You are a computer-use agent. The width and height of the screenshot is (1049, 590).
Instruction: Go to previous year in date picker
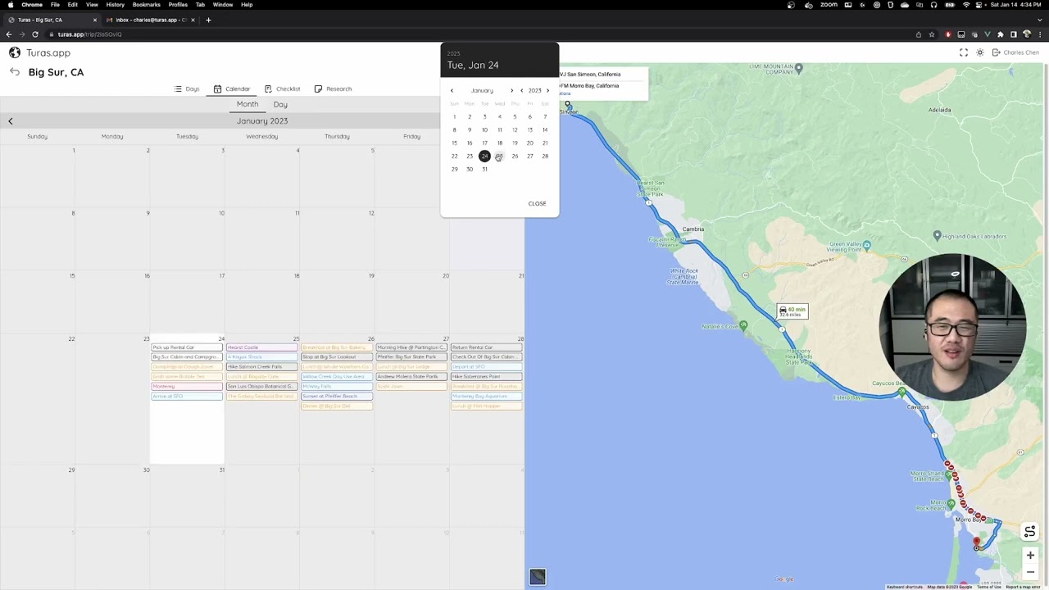(521, 90)
